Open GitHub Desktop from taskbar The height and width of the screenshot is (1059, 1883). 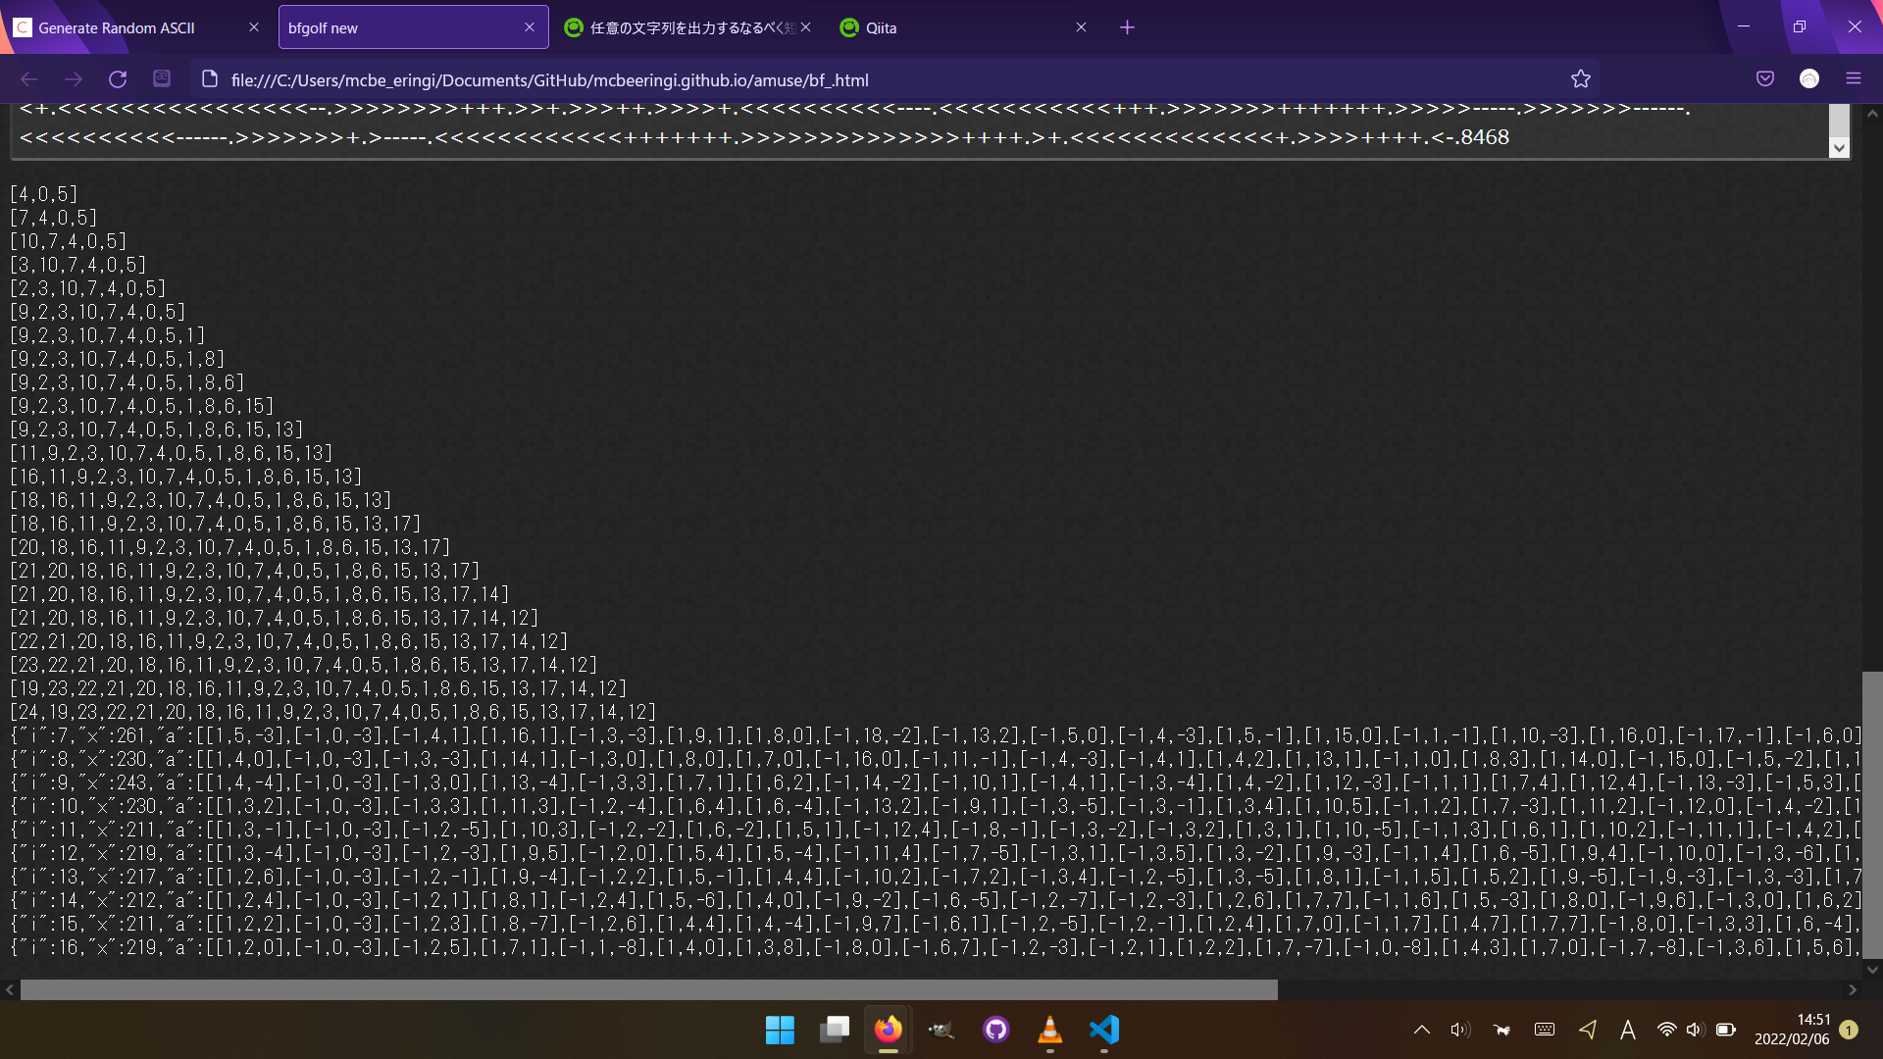coord(995,1030)
